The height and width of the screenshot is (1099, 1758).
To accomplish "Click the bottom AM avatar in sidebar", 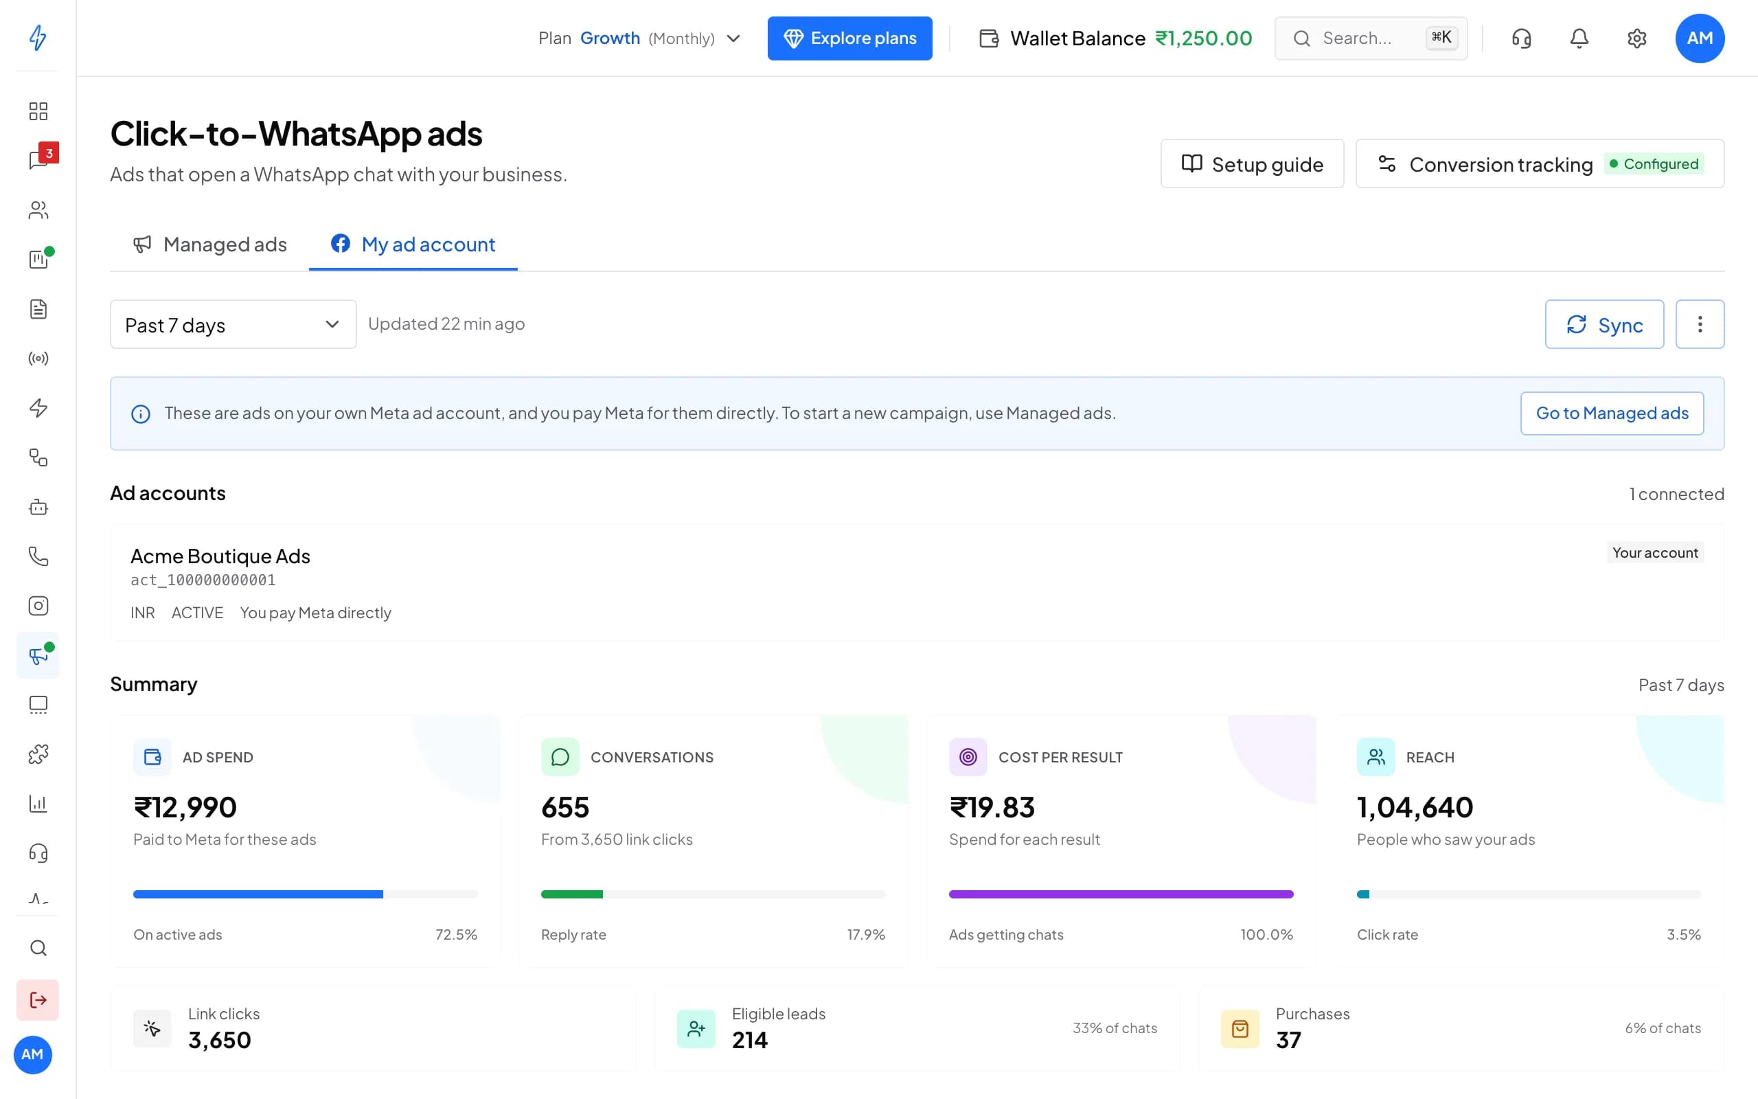I will (x=33, y=1054).
